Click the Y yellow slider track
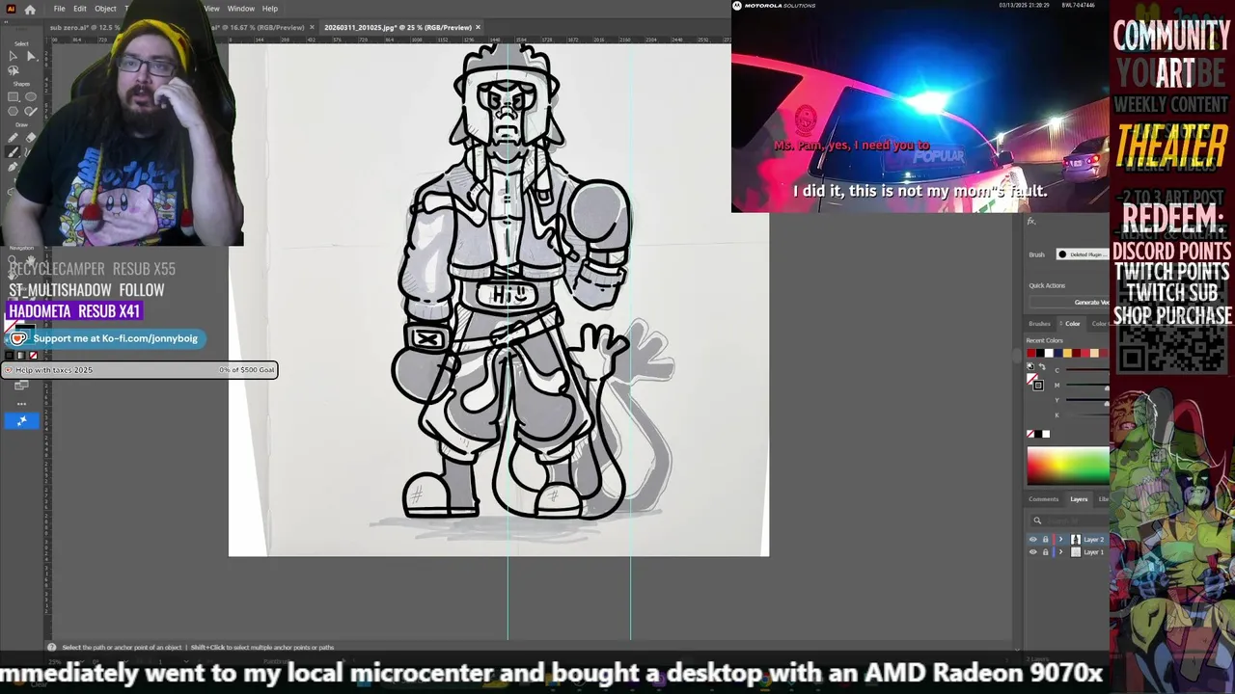Screen dimensions: 1235x694 1087,399
